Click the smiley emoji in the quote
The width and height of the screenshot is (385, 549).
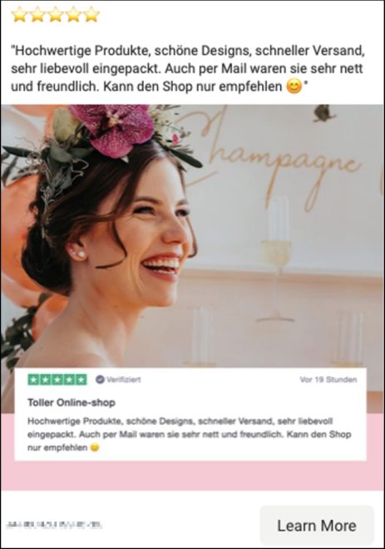(x=294, y=87)
